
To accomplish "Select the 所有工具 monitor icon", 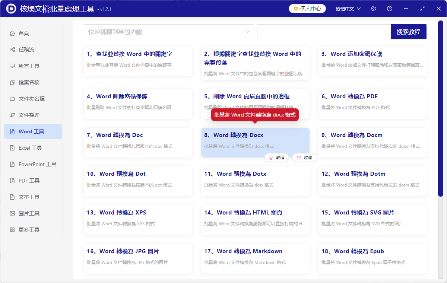I will [12, 66].
